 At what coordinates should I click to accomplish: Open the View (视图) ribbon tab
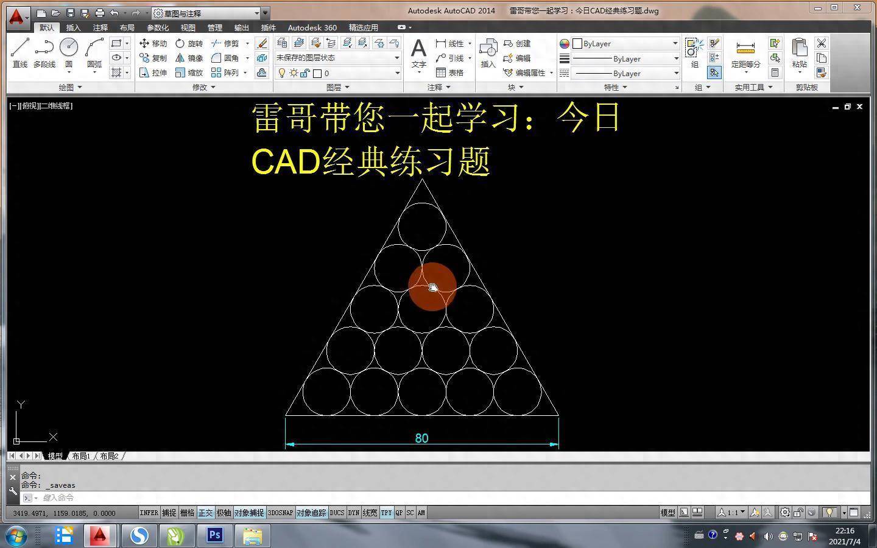coord(188,27)
